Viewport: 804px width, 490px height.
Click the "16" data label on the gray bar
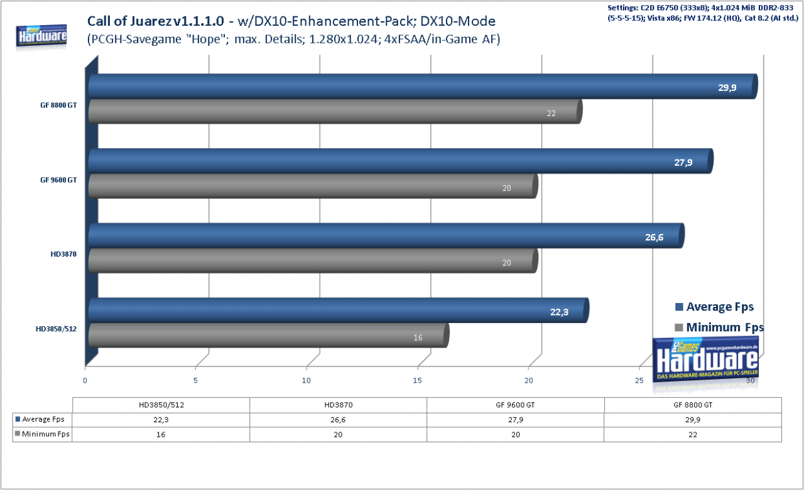(x=418, y=338)
